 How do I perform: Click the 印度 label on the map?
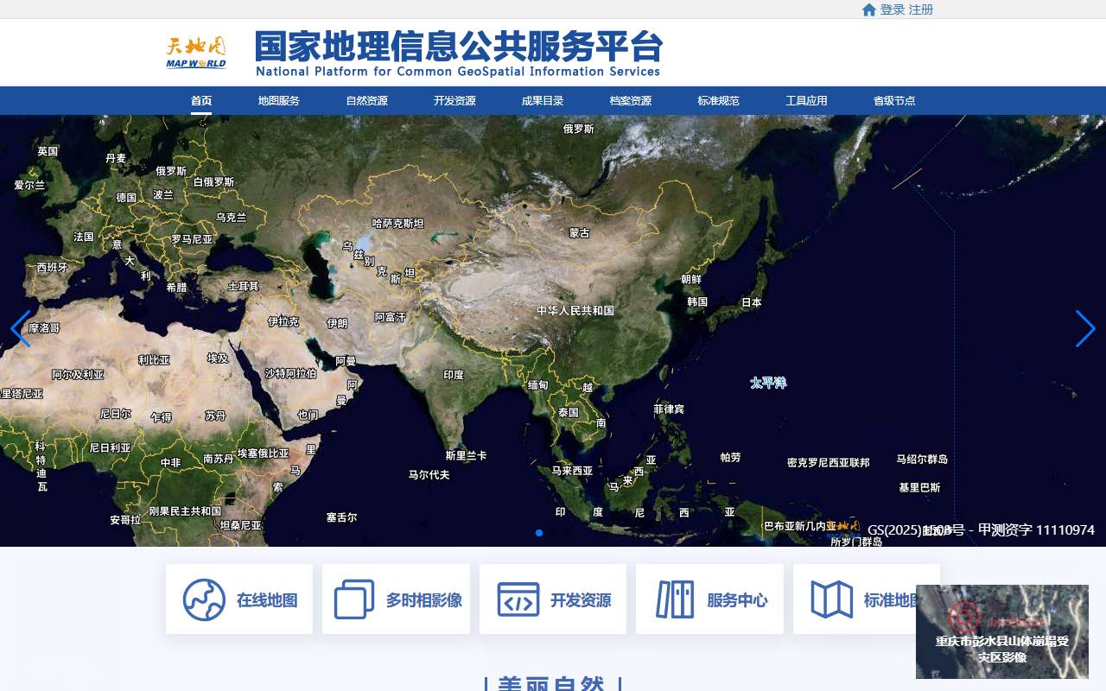click(454, 375)
